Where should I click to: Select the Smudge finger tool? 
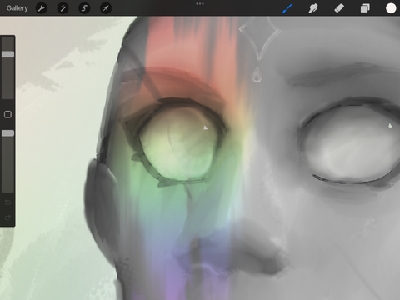point(313,8)
